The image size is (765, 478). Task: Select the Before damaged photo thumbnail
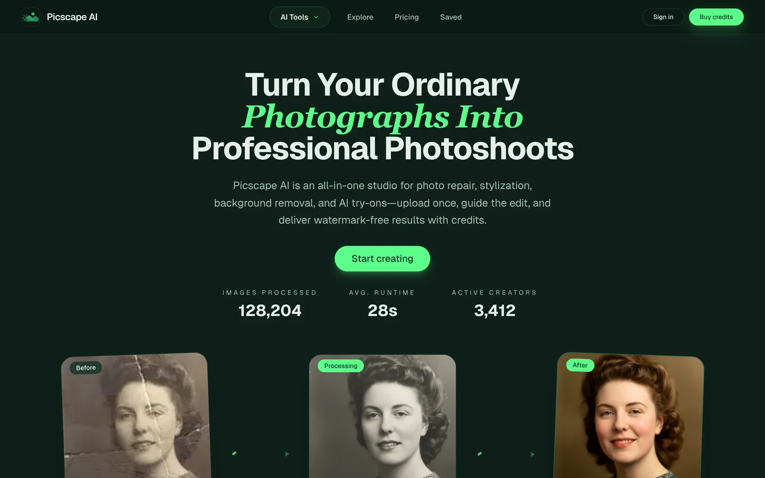[x=136, y=416]
